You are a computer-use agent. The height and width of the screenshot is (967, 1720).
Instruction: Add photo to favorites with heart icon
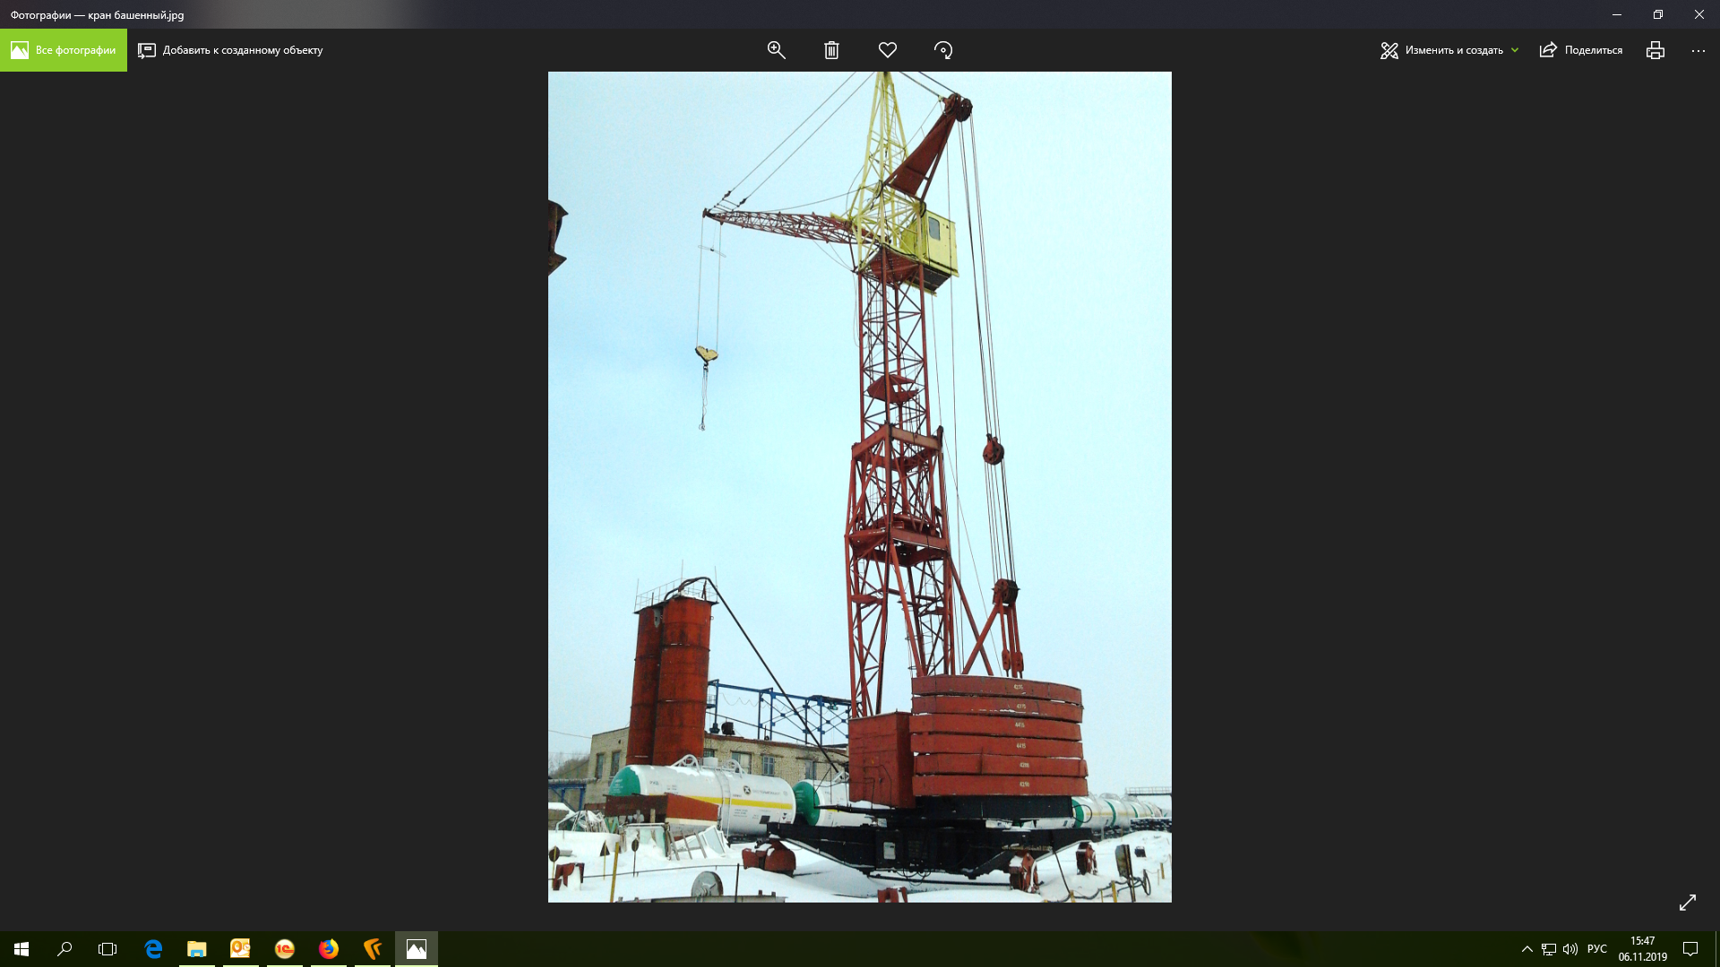point(887,50)
